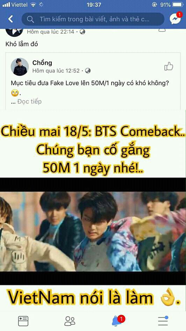Open the News Feed tab icon

tap(23, 321)
